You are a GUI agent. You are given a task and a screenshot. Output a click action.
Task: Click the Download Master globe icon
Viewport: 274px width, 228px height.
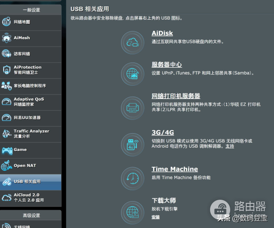[132, 212]
